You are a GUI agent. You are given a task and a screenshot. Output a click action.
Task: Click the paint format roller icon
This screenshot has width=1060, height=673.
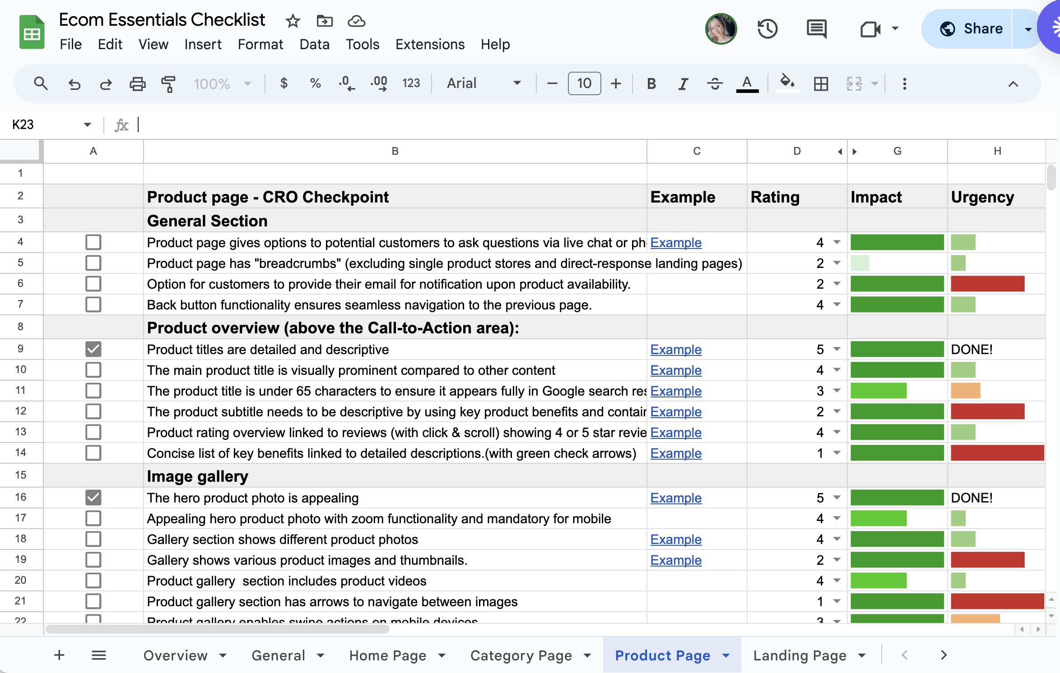coord(168,84)
